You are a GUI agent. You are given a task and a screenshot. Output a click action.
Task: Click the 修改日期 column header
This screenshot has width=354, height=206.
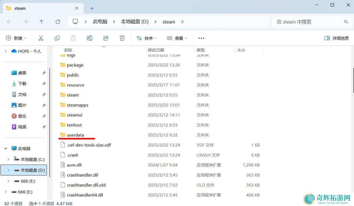tap(156, 50)
